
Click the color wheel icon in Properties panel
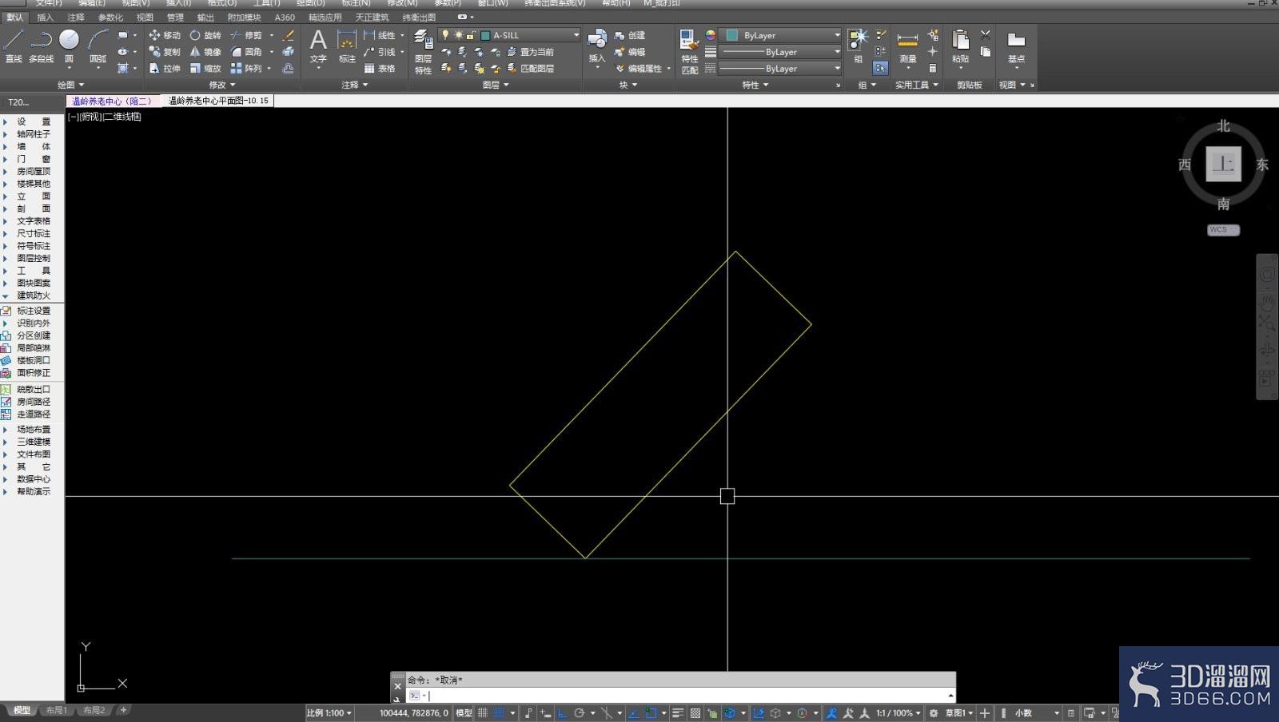point(710,35)
